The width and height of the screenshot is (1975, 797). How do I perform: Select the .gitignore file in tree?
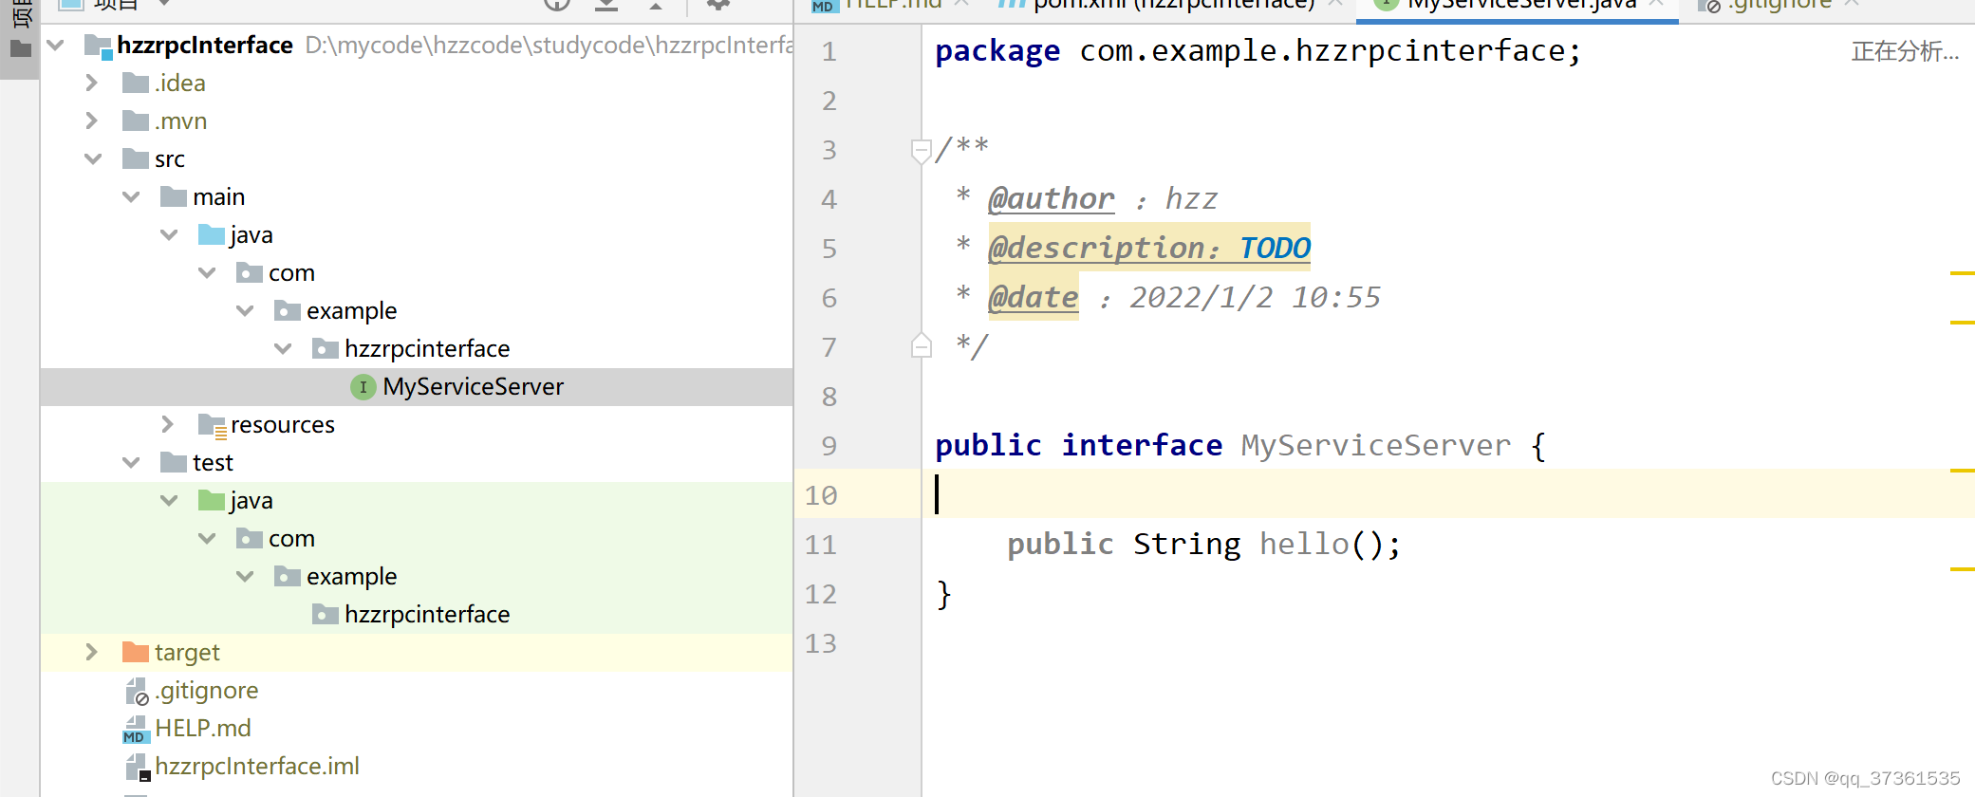tap(207, 690)
